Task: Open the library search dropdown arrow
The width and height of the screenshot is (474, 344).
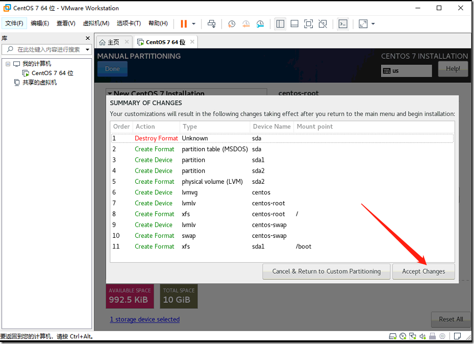Action: coord(87,50)
